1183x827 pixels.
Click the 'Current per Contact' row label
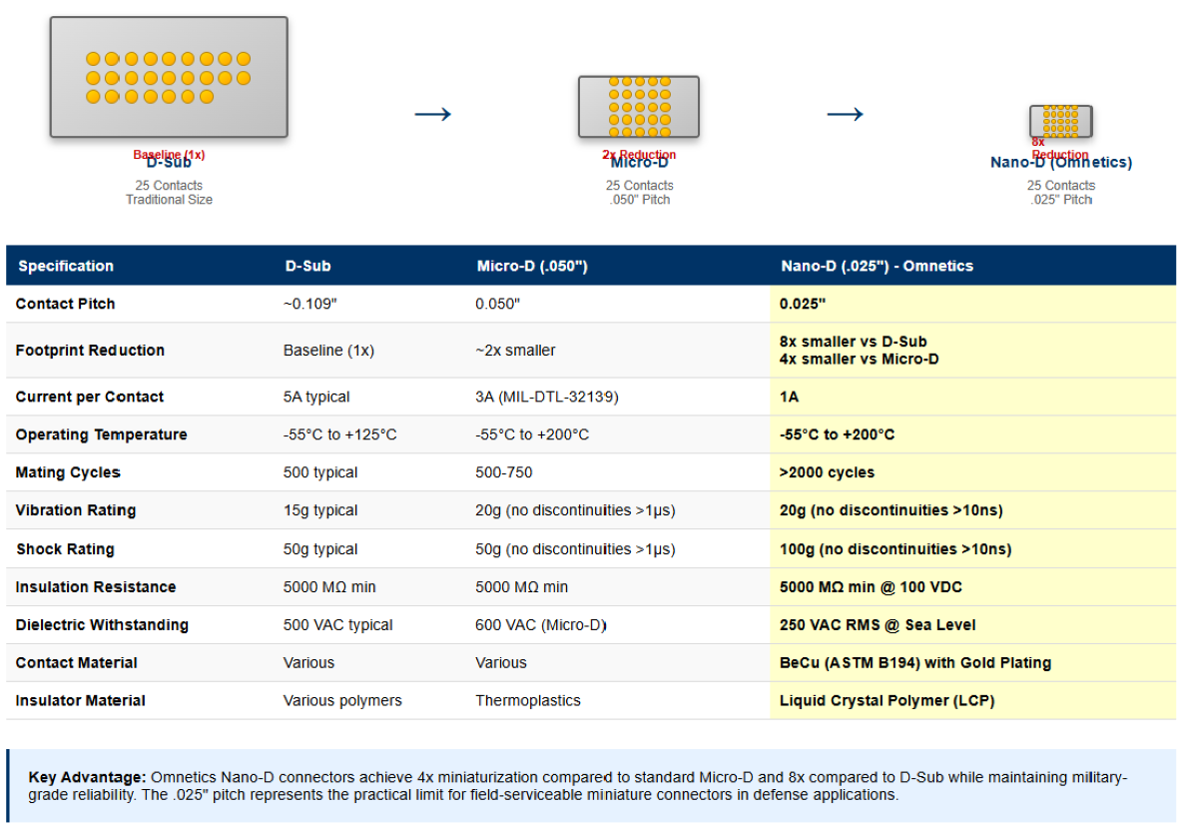pos(89,397)
